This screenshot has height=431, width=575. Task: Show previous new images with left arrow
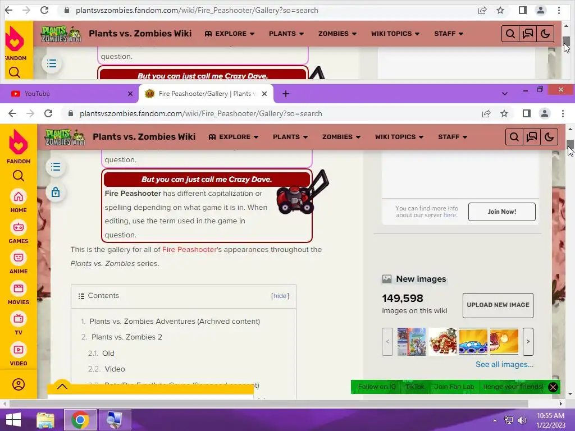[387, 342]
